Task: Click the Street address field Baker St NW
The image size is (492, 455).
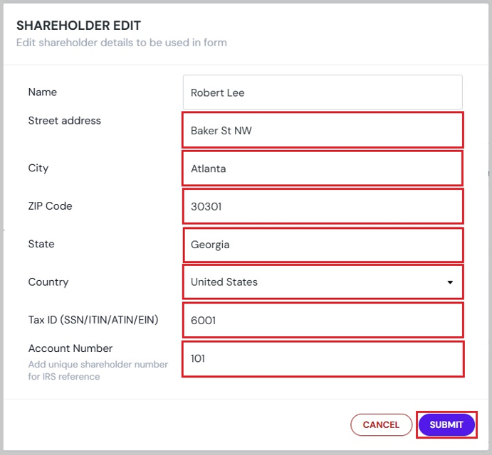Action: pos(323,130)
